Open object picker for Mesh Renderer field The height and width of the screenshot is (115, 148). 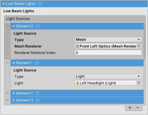click(139, 46)
